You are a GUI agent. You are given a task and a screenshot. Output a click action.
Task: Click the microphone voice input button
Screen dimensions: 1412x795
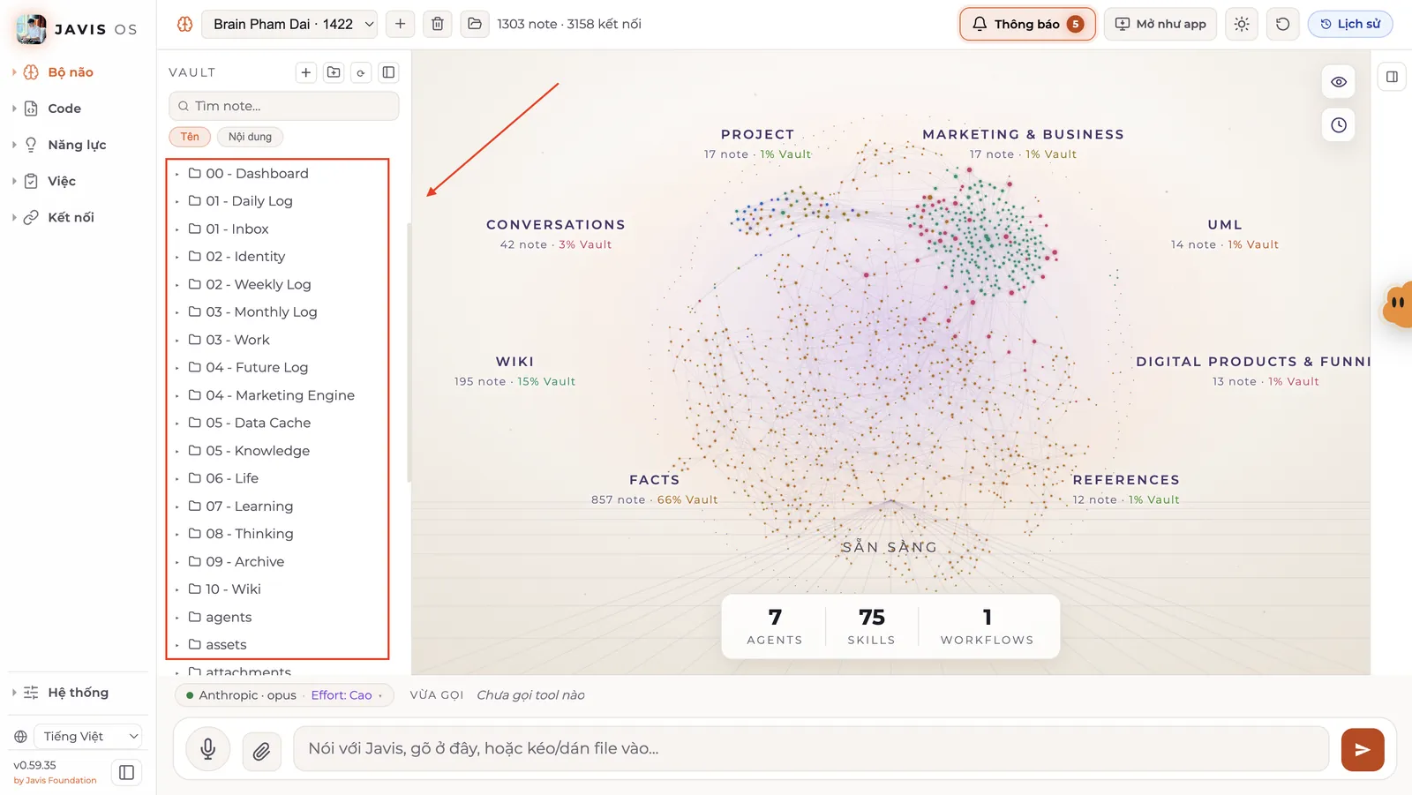208,749
